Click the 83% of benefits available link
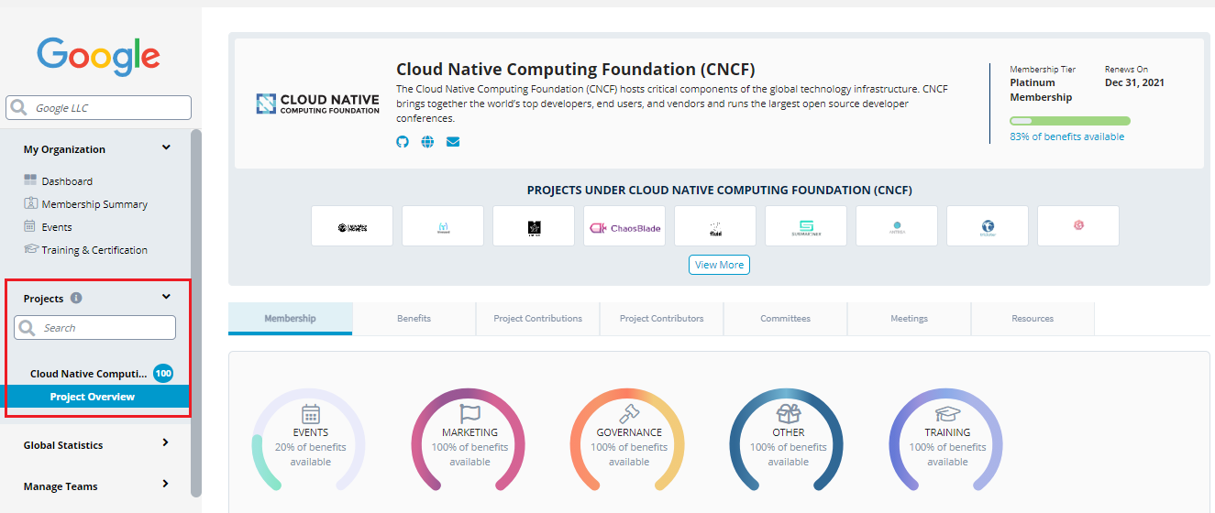This screenshot has height=513, width=1215. (x=1066, y=136)
